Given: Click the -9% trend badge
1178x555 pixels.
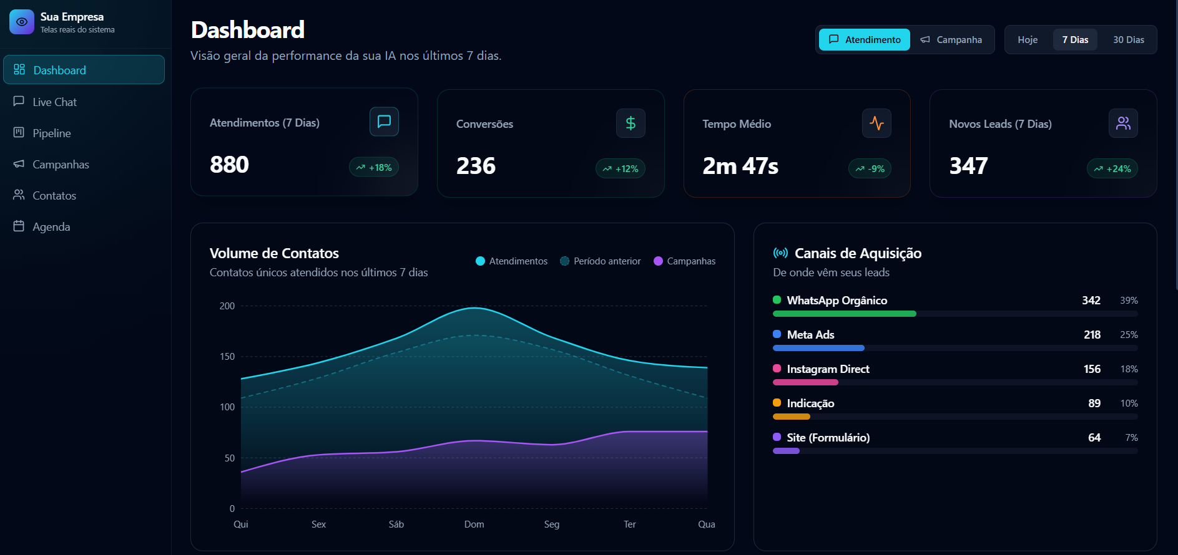Looking at the screenshot, I should [x=870, y=168].
